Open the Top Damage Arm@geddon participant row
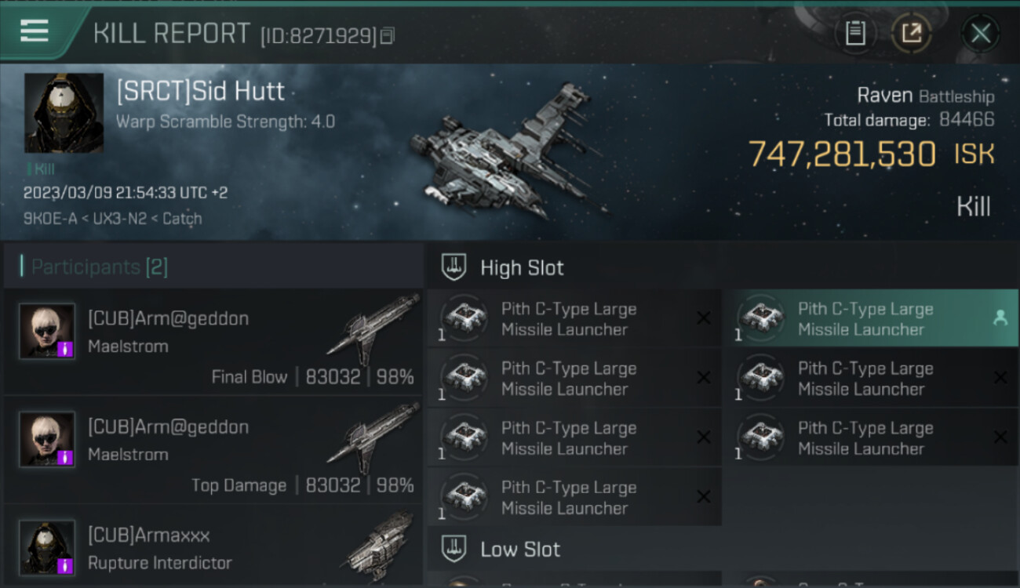Screen dimensions: 1020x588 [x=212, y=450]
